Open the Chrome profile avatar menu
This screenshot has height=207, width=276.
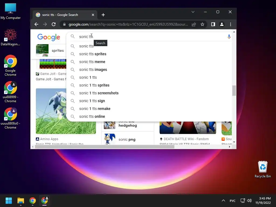pyautogui.click(x=222, y=24)
